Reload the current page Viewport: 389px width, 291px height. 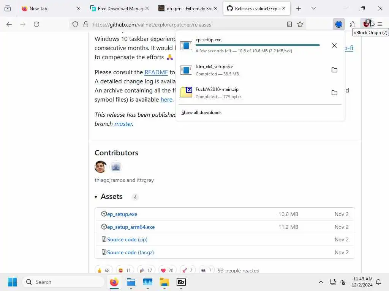pyautogui.click(x=36, y=24)
